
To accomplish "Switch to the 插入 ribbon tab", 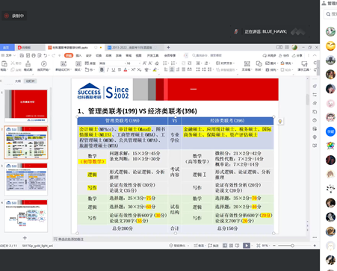I will [x=78, y=55].
